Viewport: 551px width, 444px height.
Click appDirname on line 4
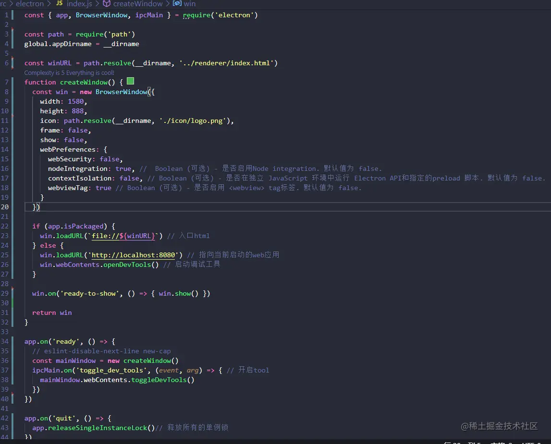tap(72, 44)
